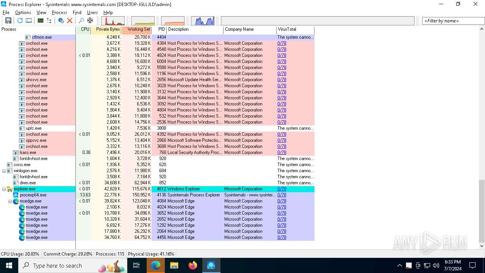Select the upfc.exe process row
This screenshot has height=273, width=485.
click(x=157, y=128)
